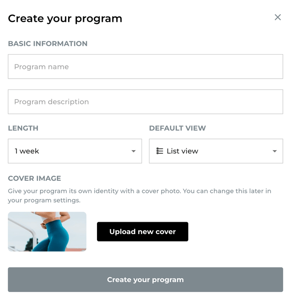Viewport: 291px width, 303px height.
Task: Click the BASIC INFORMATION section heading
Action: [x=48, y=44]
